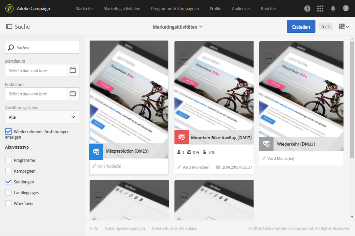
Task: Go to Startseite in the top navigation
Action: (84, 8)
